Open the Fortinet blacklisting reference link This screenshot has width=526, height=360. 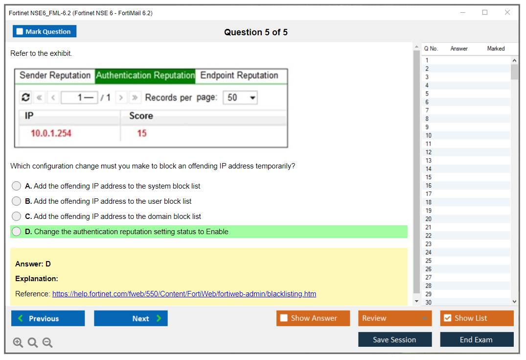pyautogui.click(x=184, y=294)
